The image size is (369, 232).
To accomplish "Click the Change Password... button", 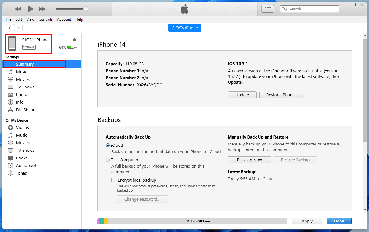I will (x=142, y=199).
